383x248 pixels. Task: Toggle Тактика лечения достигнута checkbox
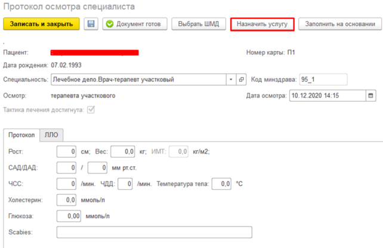point(91,110)
